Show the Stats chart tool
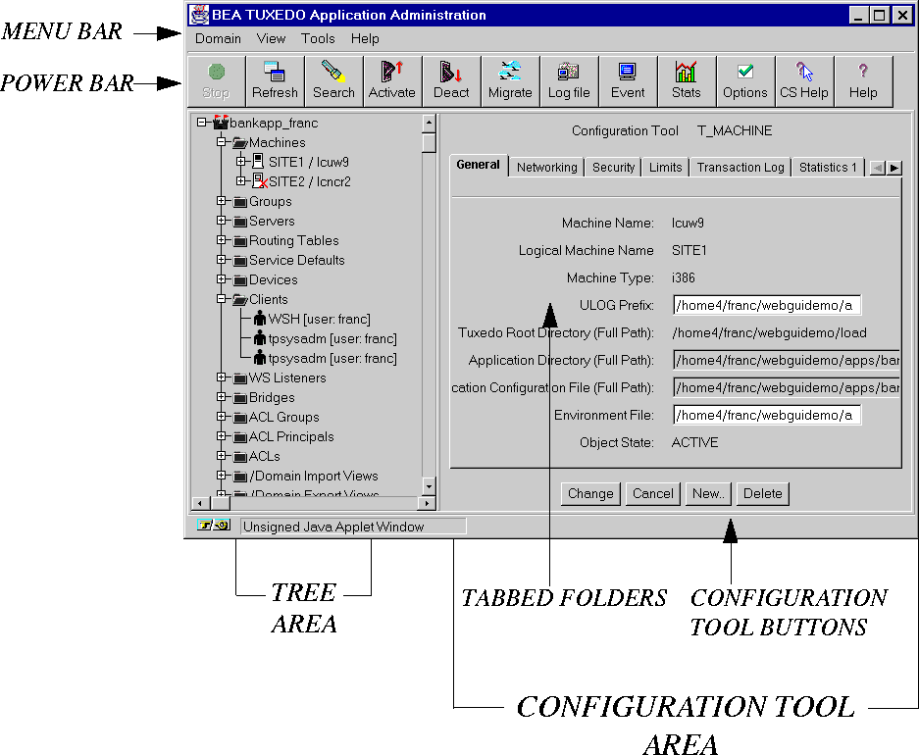Image resolution: width=919 pixels, height=755 pixels. [687, 81]
